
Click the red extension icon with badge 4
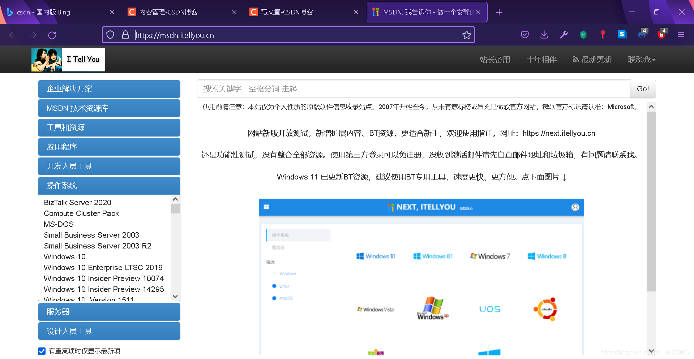[x=661, y=34]
